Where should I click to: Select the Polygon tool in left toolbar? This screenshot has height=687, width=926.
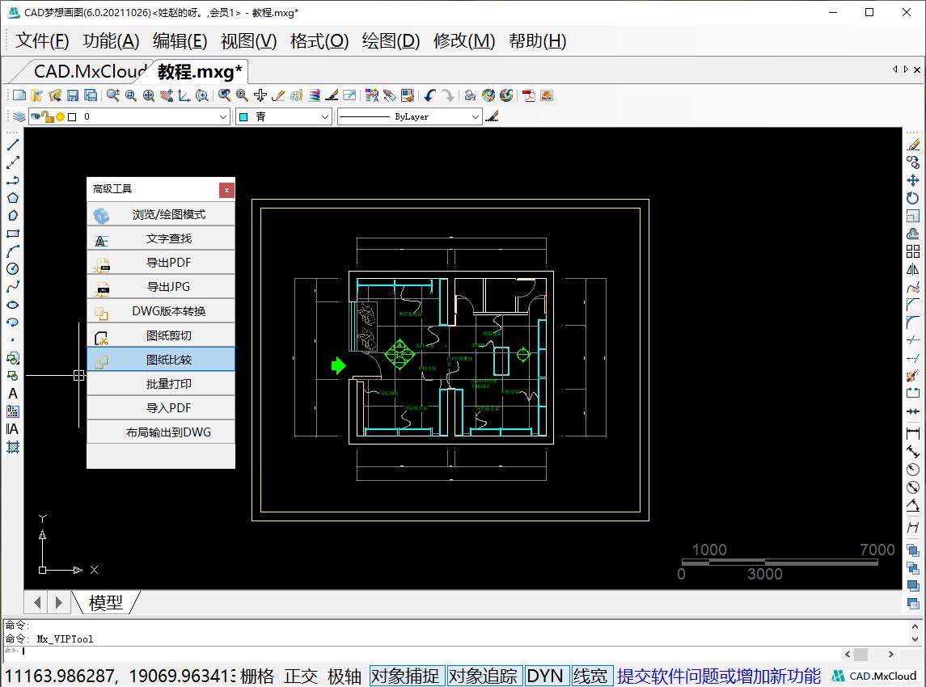[12, 196]
